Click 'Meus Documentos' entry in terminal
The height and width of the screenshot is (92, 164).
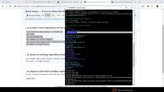click(73, 64)
